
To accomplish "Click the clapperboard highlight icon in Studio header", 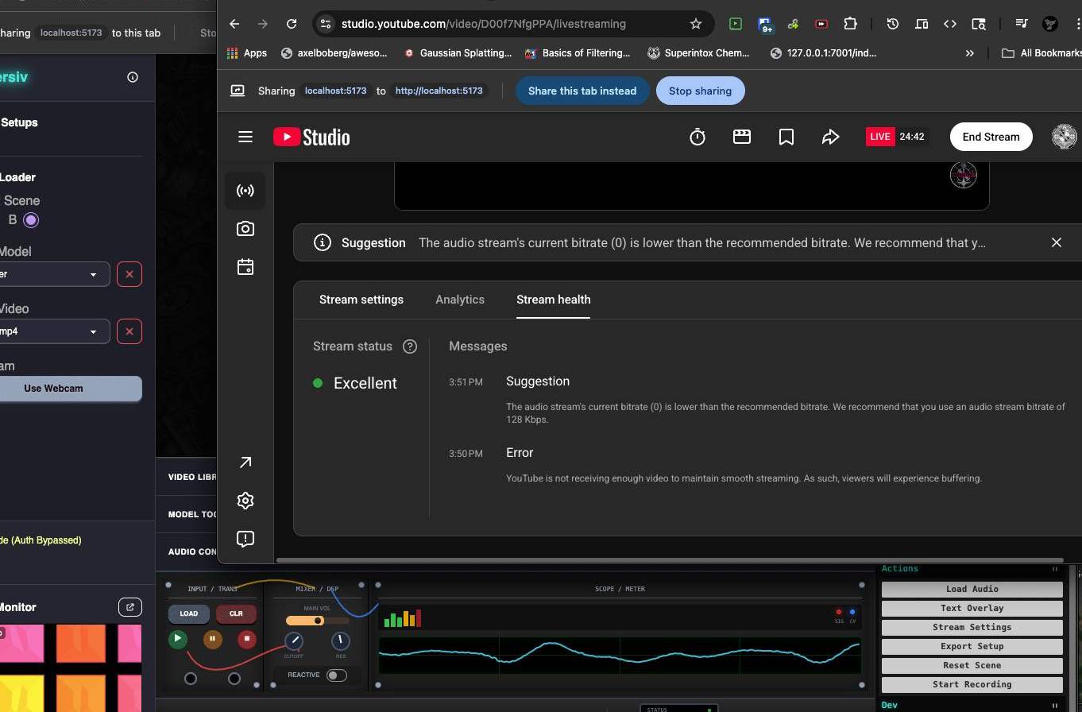I will pyautogui.click(x=742, y=137).
